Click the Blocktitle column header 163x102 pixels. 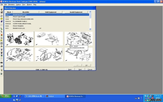(26, 12)
